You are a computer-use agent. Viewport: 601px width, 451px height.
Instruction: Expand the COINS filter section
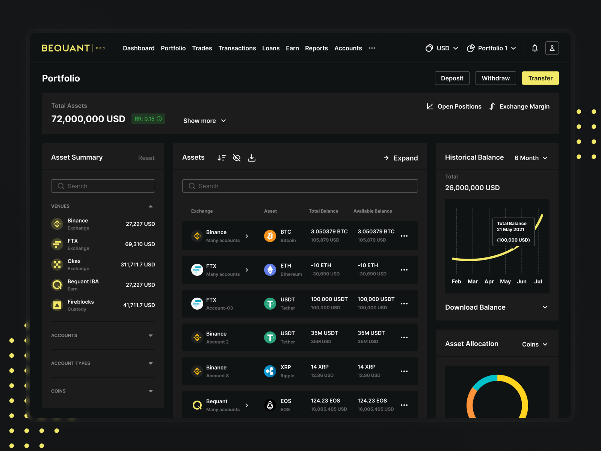tap(151, 391)
